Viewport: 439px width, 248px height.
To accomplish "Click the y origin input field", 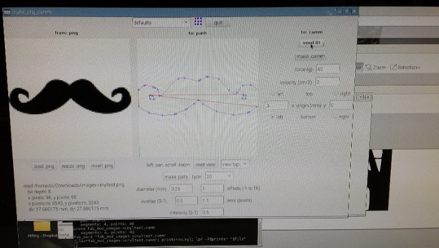I will (341, 105).
